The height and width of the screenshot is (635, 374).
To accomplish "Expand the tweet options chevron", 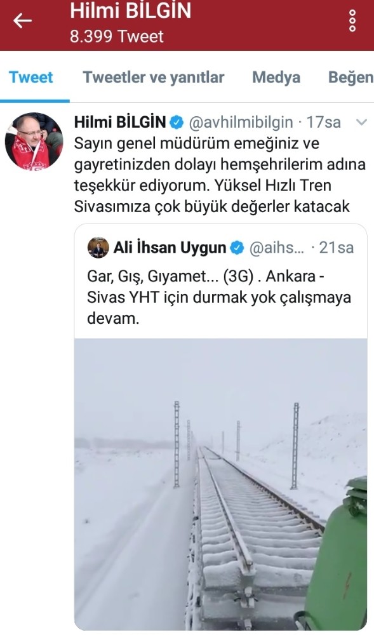I will [x=361, y=122].
